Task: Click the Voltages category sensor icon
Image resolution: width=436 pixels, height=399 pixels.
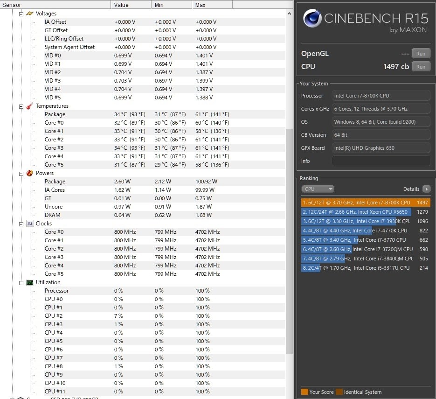Action: click(29, 13)
